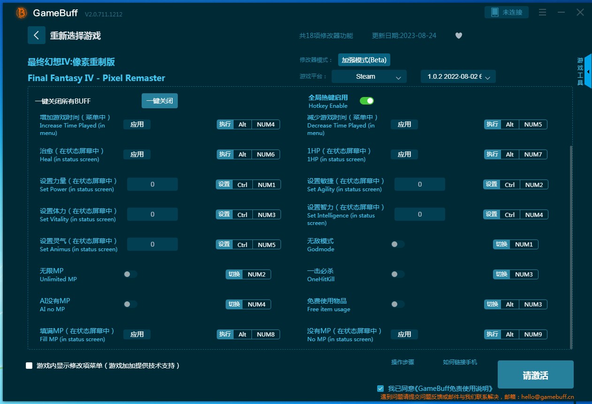
Task: Check the in-game trainer menu checkbox
Action: coord(29,366)
